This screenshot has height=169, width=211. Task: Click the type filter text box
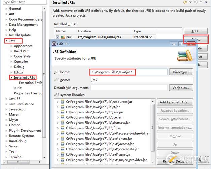tap(25, 2)
